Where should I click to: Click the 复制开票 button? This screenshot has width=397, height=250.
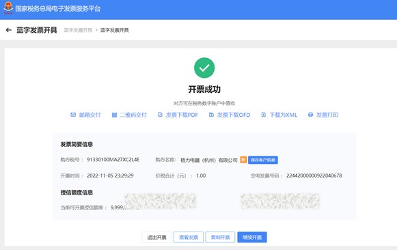tap(220, 237)
